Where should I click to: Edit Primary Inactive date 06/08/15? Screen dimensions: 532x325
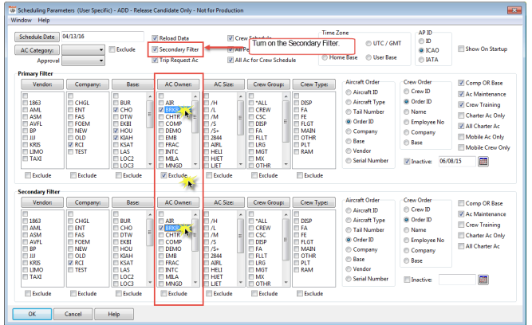tap(457, 162)
